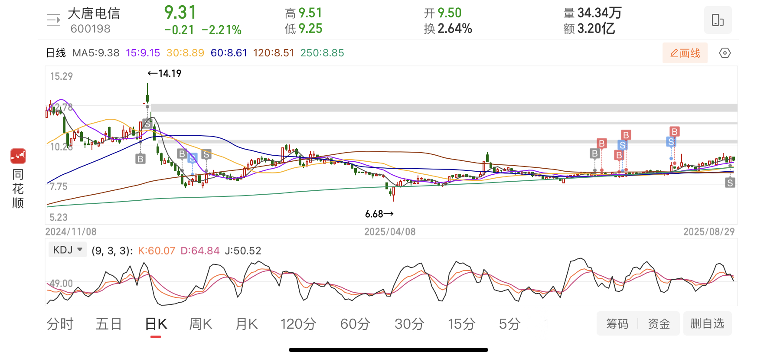Image resolution: width=777 pixels, height=359 pixels.
Task: Tap the KDJ D:64.84 value
Action: 200,251
